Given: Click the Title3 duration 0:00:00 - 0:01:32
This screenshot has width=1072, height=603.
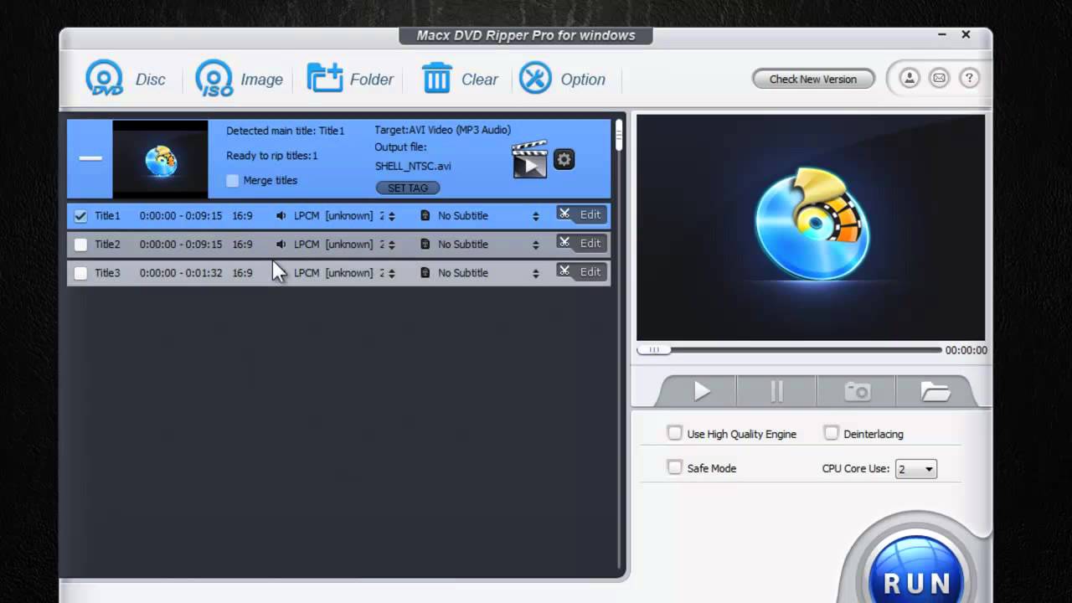Looking at the screenshot, I should tap(181, 273).
